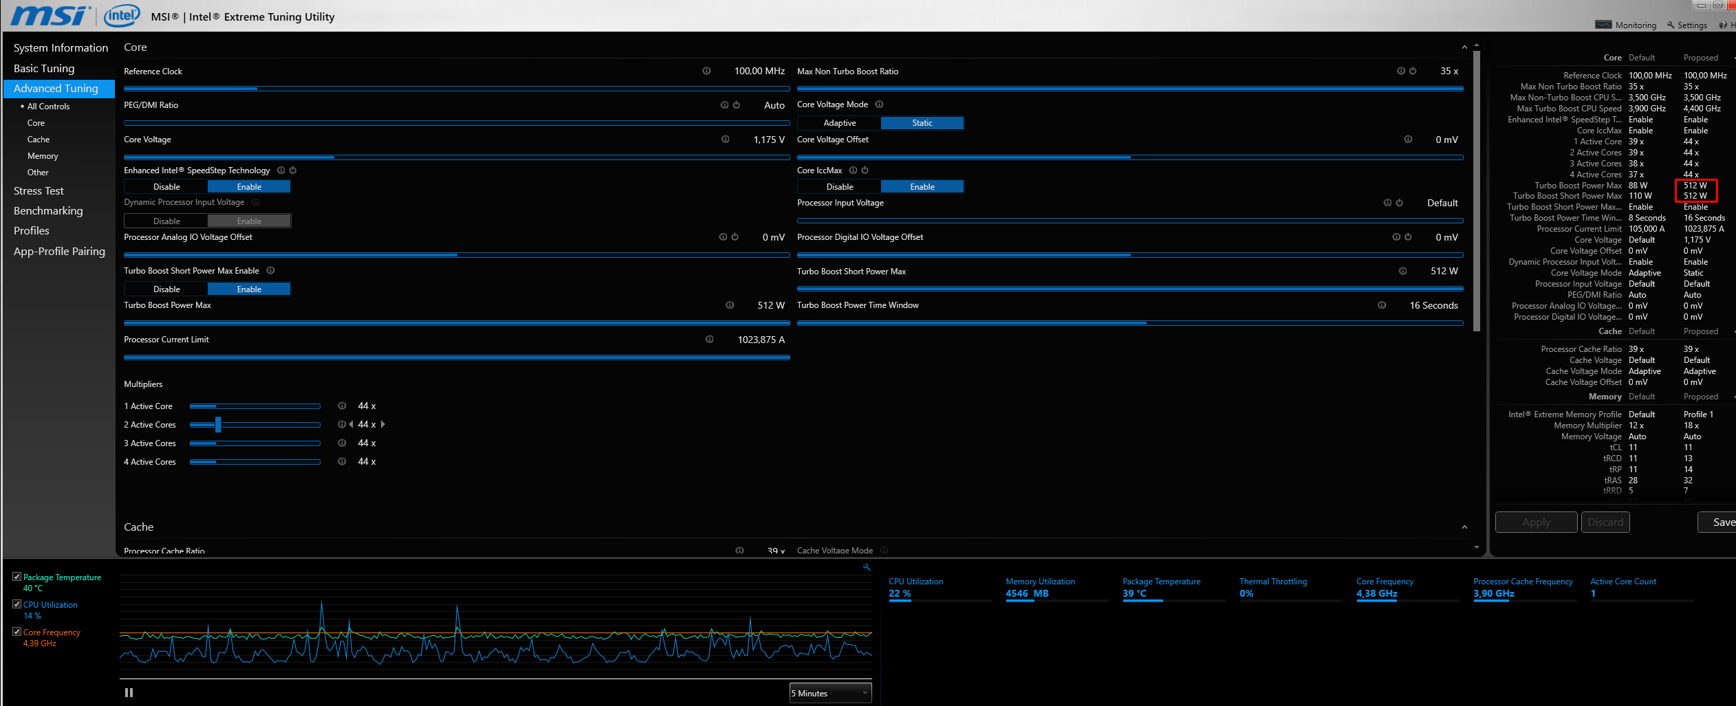Select the Stress Test section

(39, 191)
